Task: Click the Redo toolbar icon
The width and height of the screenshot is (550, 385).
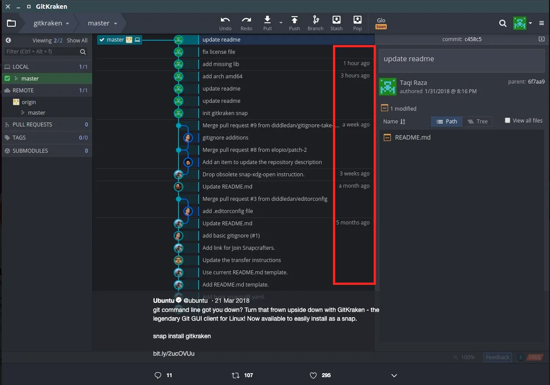Action: click(246, 20)
